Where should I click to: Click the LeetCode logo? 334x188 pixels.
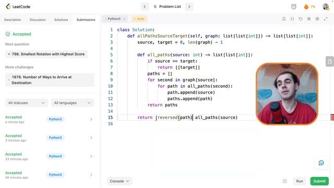coord(18,7)
